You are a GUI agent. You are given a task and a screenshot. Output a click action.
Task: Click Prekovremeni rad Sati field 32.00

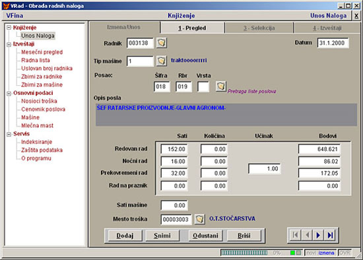pyautogui.click(x=174, y=173)
